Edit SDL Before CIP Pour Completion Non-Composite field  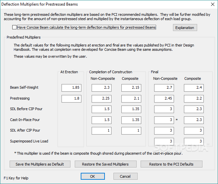coord(102,109)
